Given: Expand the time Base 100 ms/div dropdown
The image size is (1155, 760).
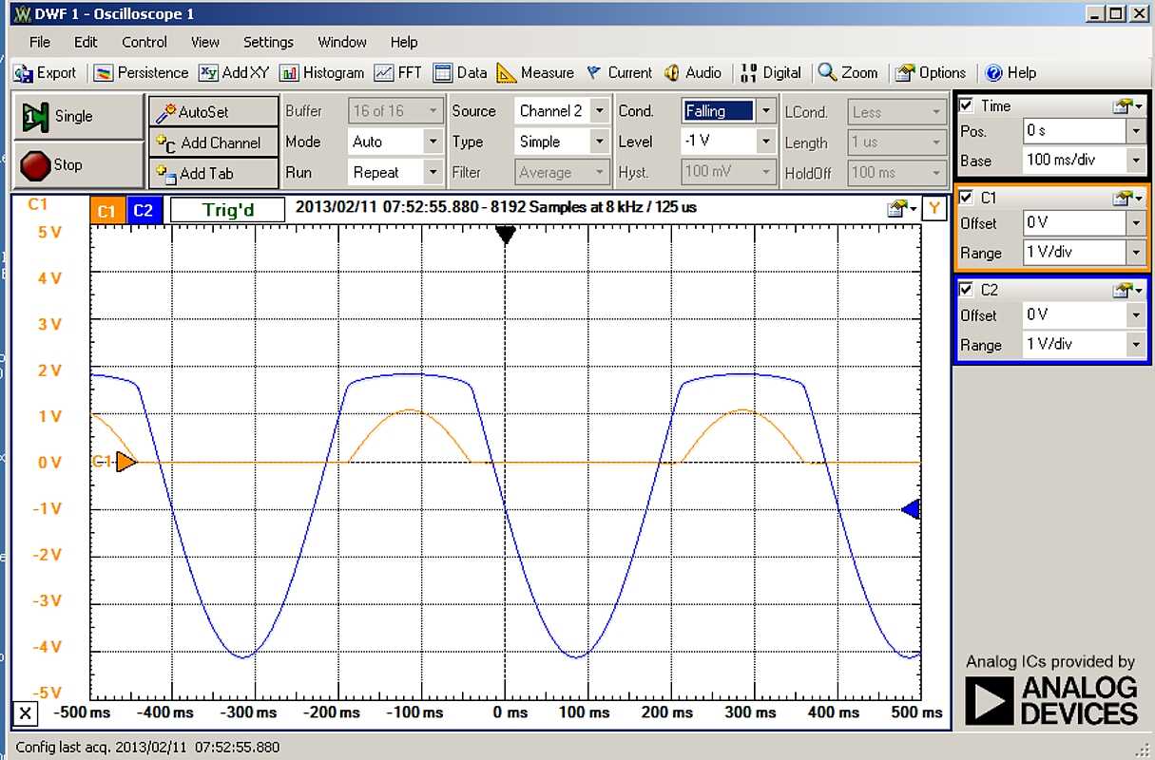Looking at the screenshot, I should pos(1135,161).
